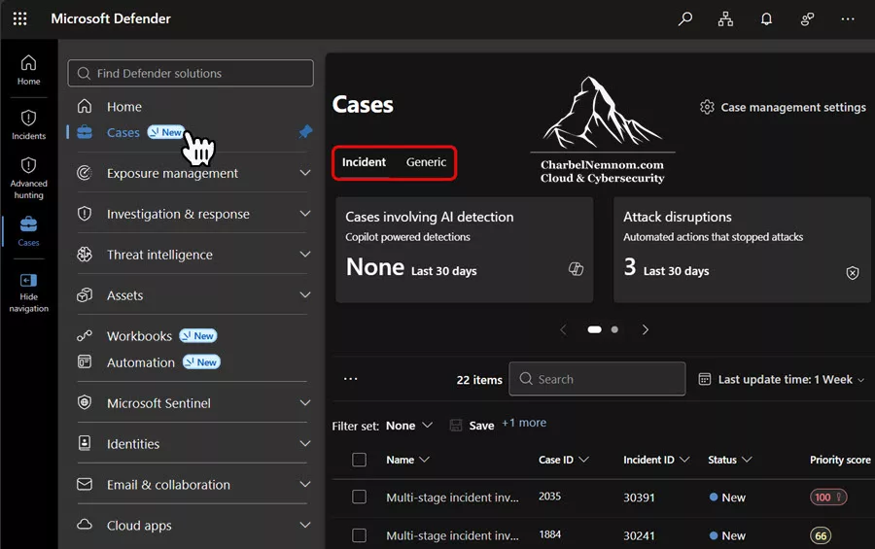
Task: Open Workbooks in the navigation menu
Action: (139, 336)
